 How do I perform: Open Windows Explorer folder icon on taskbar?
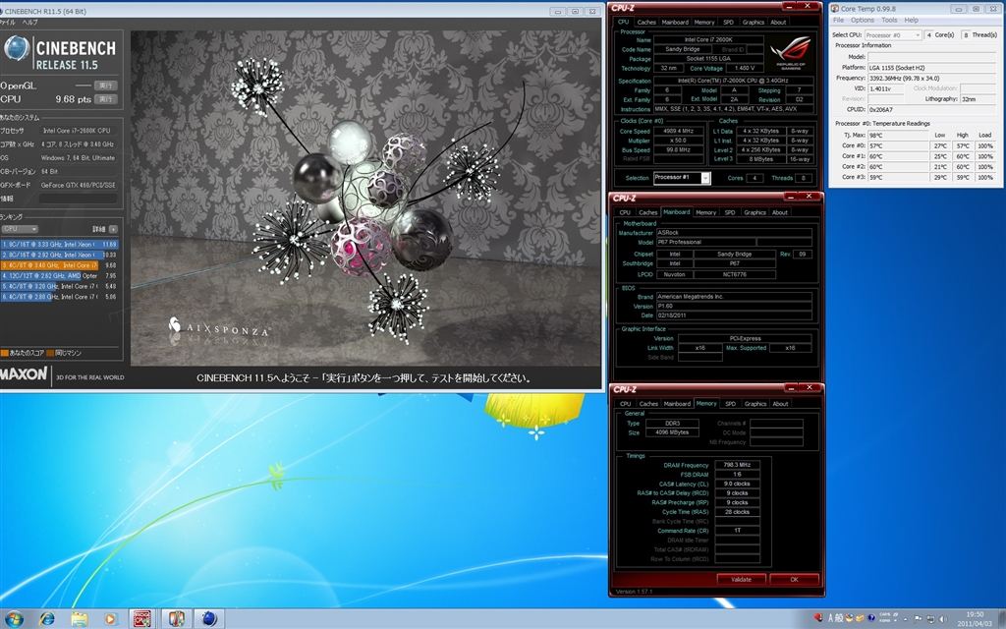click(80, 618)
